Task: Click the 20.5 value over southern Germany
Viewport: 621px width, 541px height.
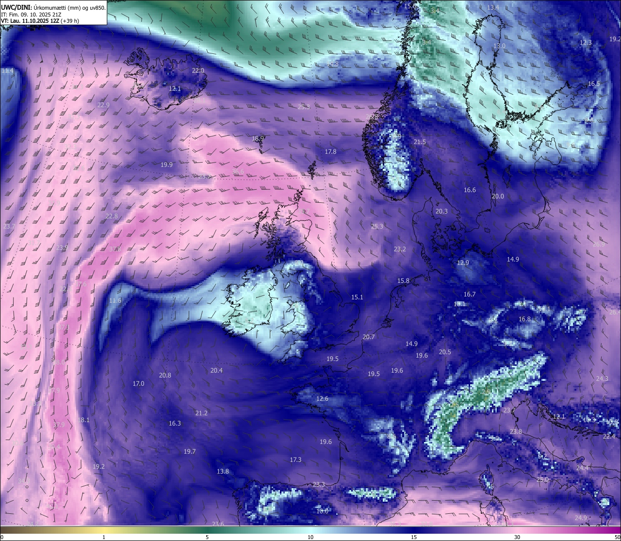Action: 445,352
